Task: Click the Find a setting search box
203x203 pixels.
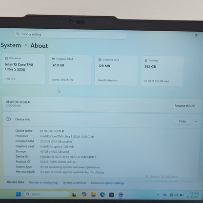Action: coord(71,35)
